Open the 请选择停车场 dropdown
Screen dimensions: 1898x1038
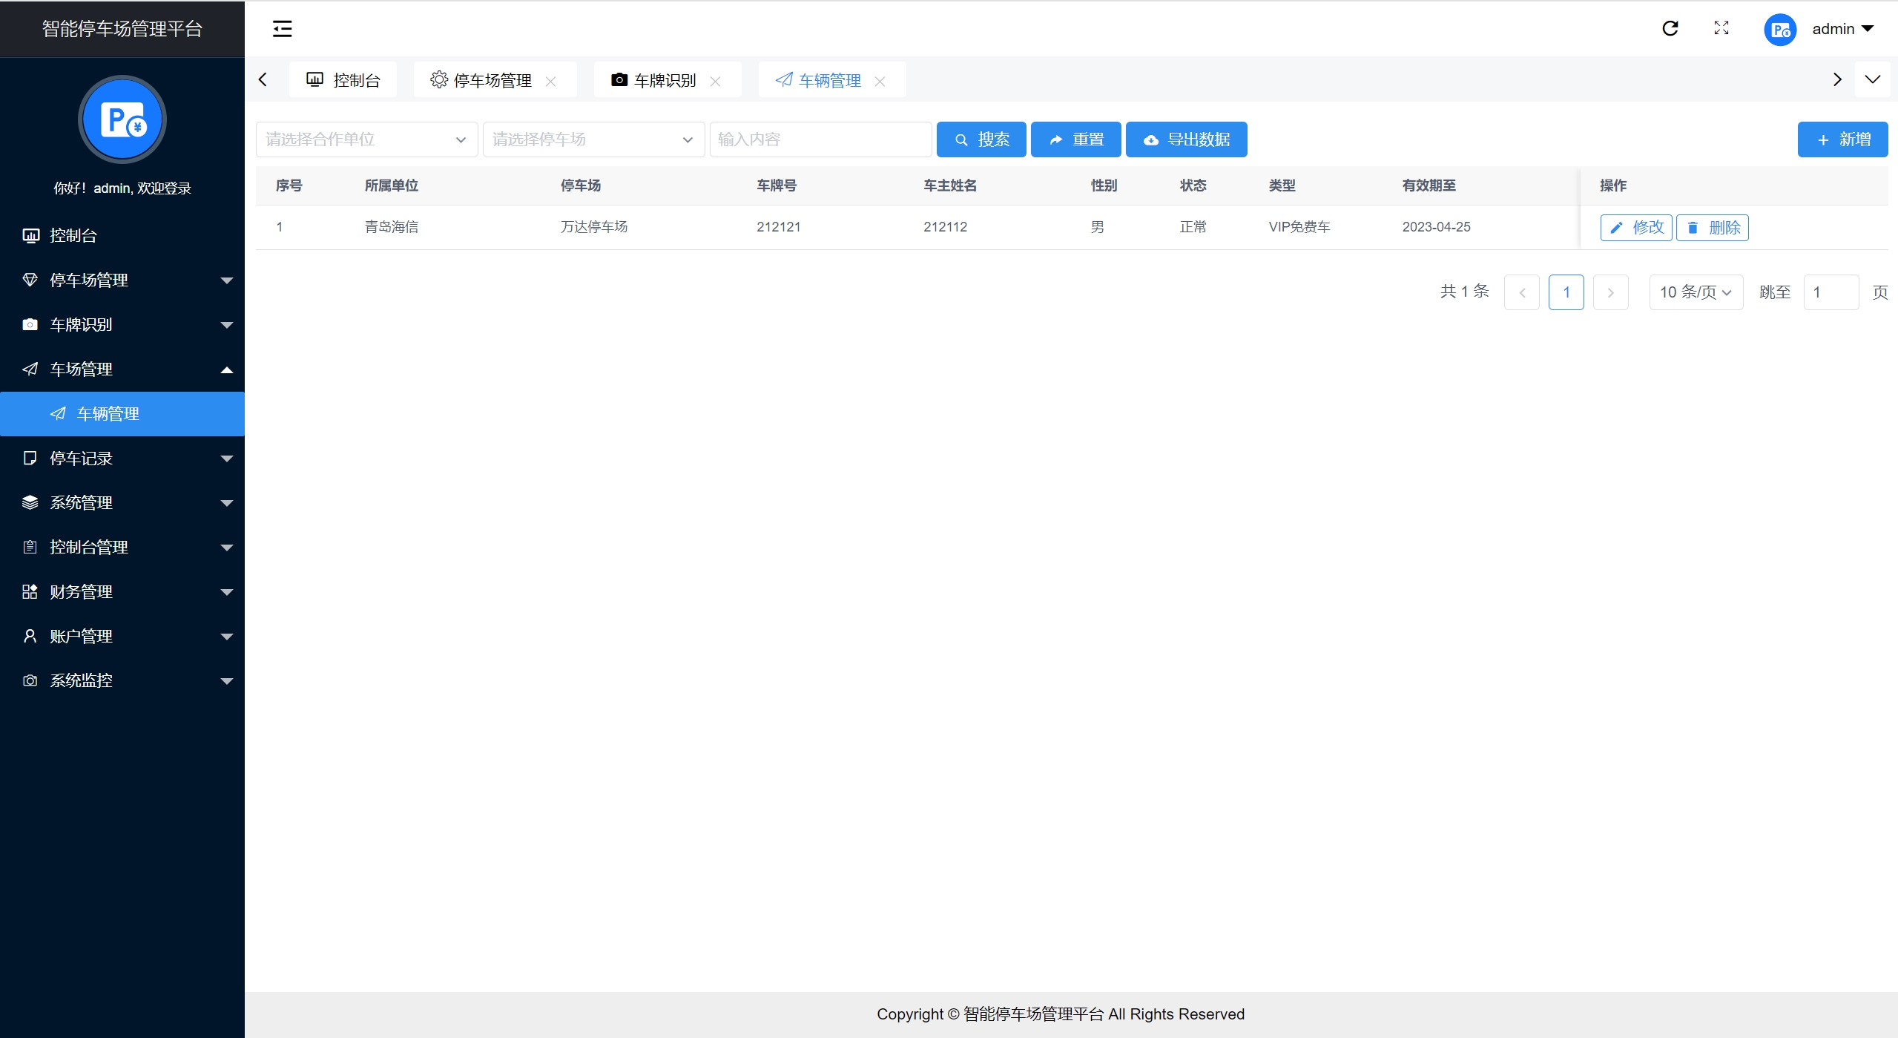[x=593, y=139]
